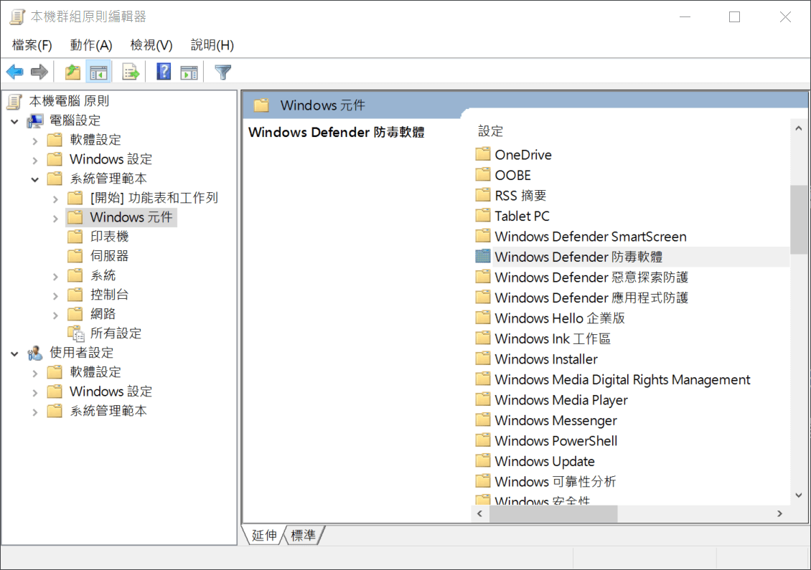Click the Windows PowerShell folder icon

click(x=482, y=440)
